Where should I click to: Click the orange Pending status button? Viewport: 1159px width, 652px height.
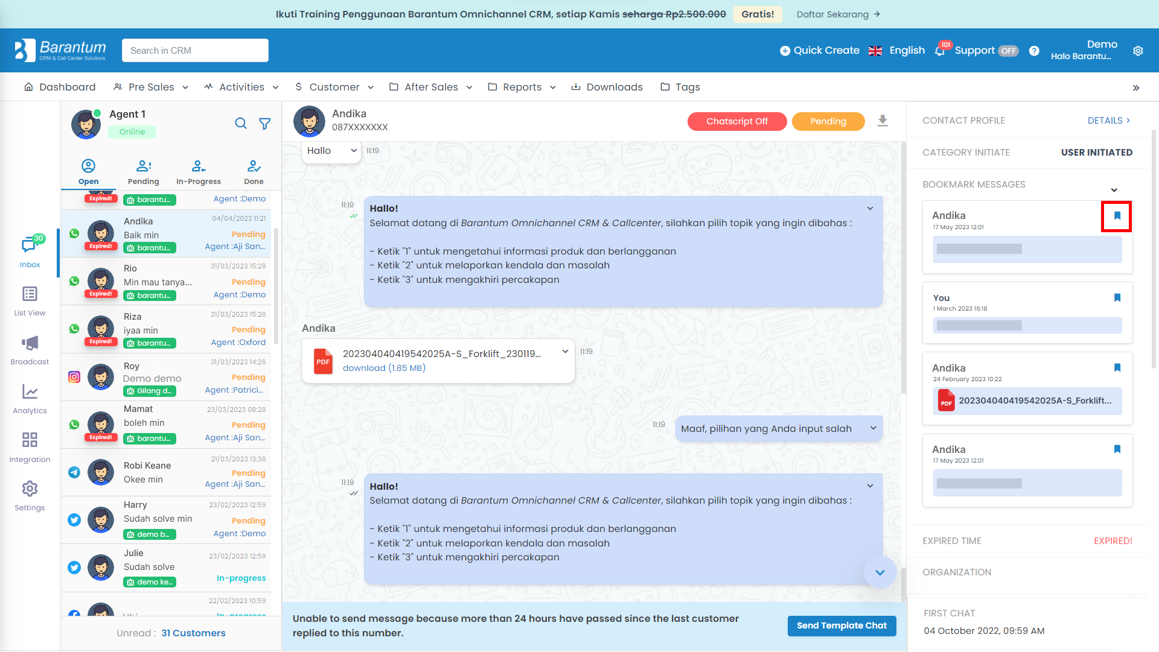(828, 121)
